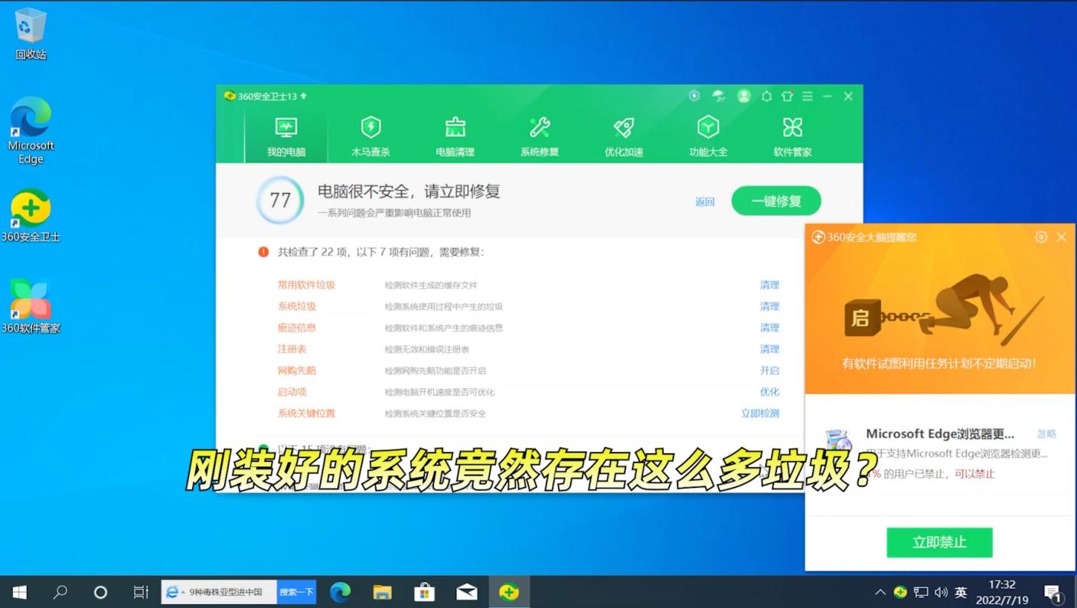Click the 77 score progress ring
This screenshot has height=608, width=1077.
(280, 200)
